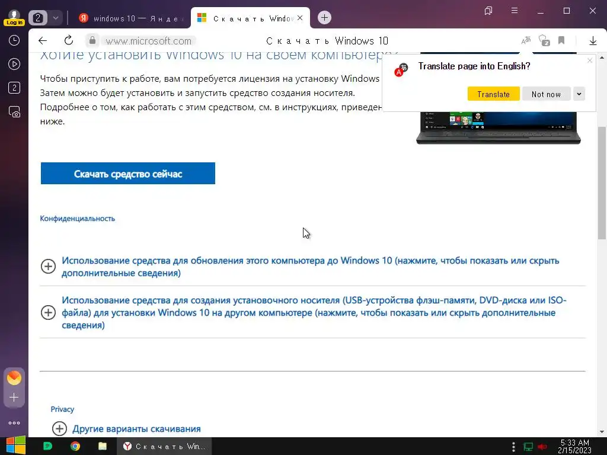
Task: Open File Explorer from taskbar
Action: point(103,446)
